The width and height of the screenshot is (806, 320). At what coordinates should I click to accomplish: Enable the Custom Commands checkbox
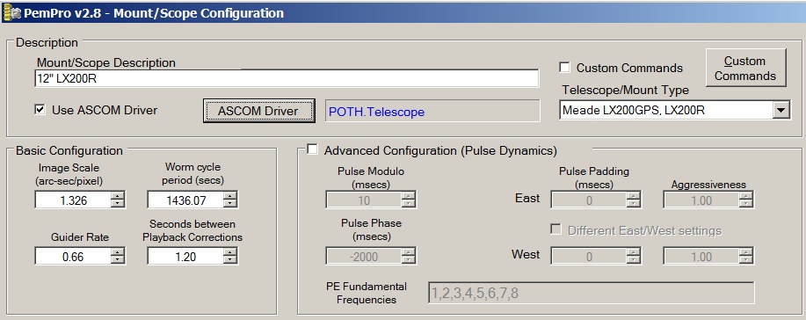(564, 68)
